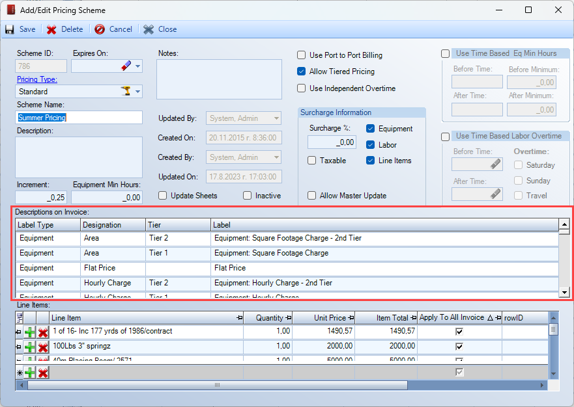
Task: Open the Updated By dropdown
Action: pyautogui.click(x=276, y=118)
